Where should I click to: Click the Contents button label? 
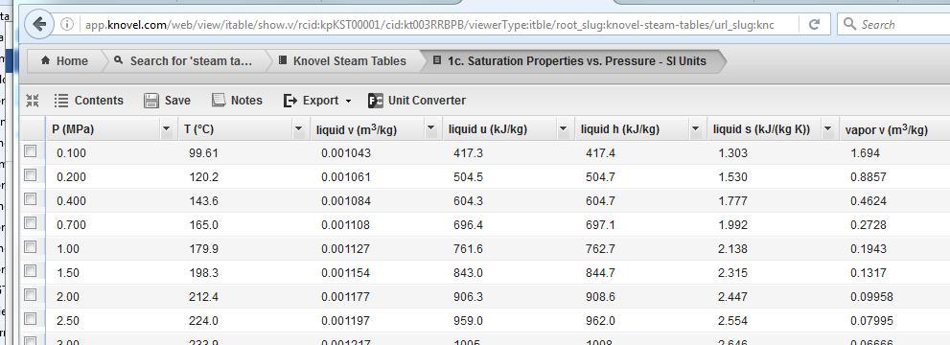(x=99, y=101)
